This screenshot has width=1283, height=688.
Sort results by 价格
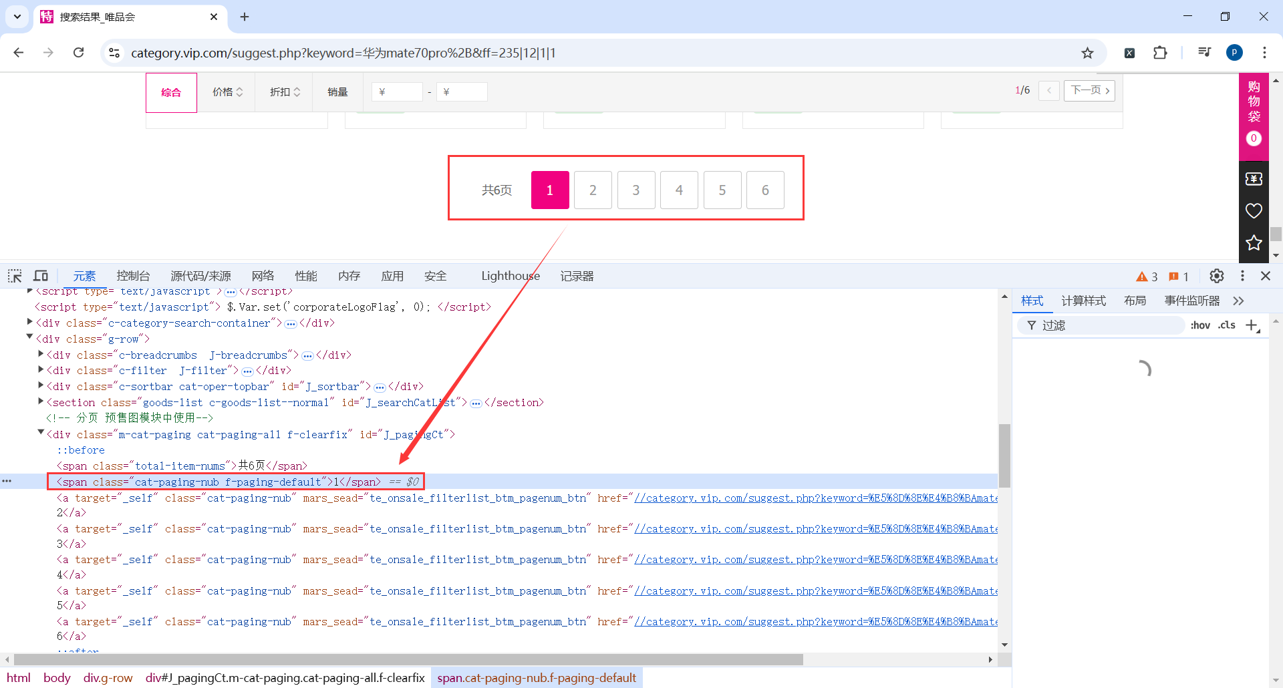click(228, 92)
